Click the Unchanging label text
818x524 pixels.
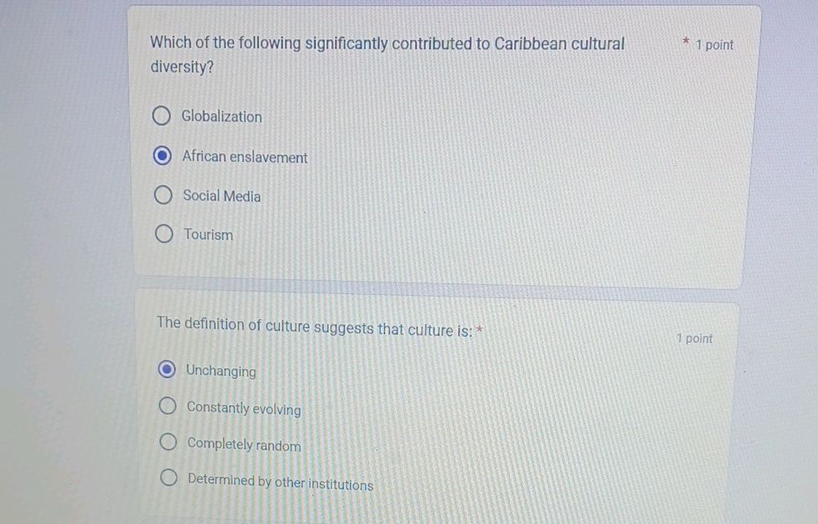point(221,370)
